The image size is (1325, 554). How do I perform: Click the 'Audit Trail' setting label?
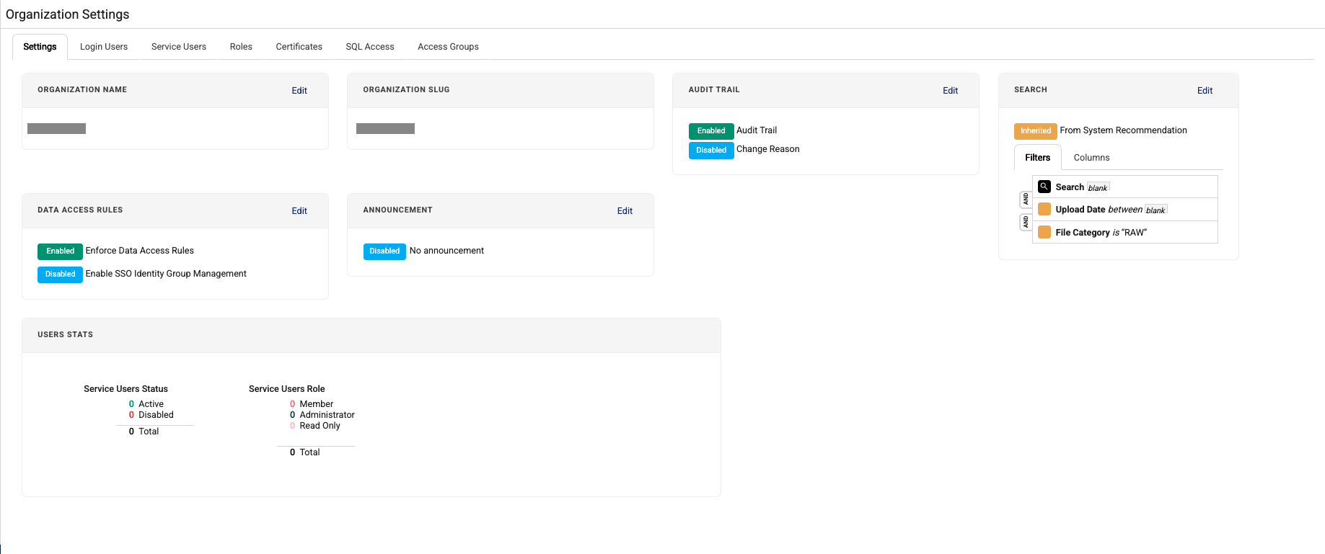click(x=757, y=130)
